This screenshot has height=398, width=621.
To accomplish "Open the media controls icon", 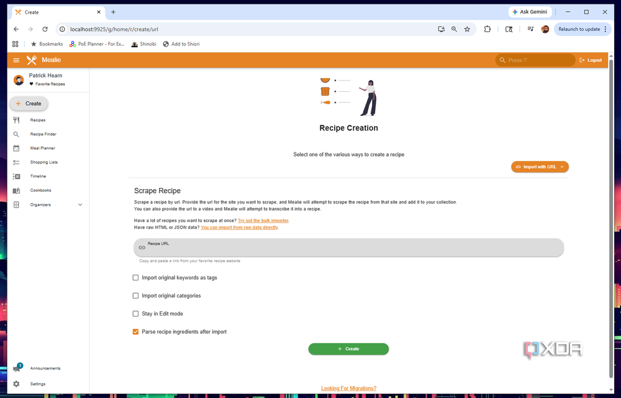I will point(531,29).
